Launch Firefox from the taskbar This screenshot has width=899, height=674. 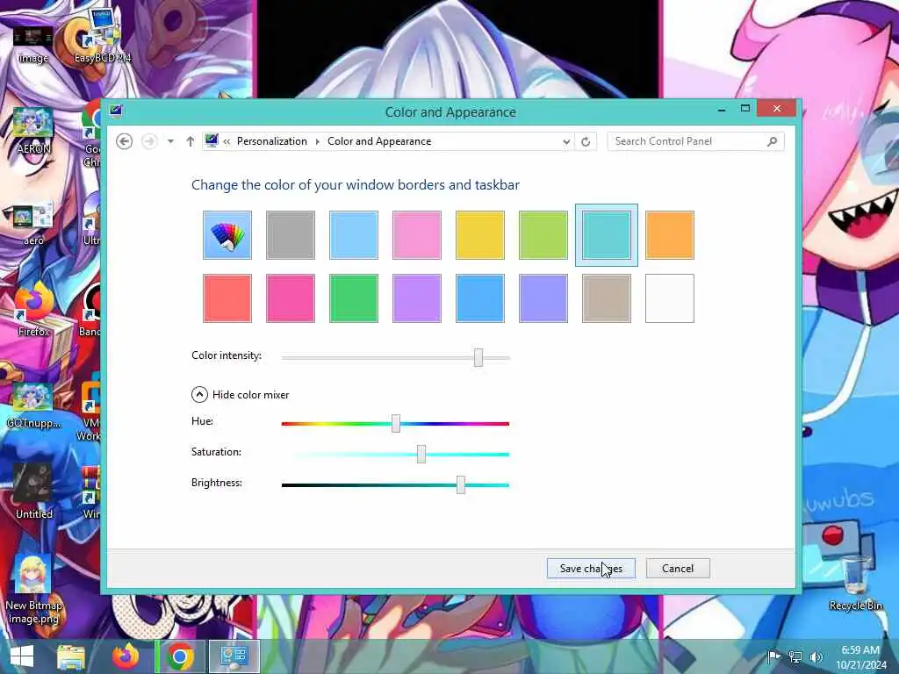tap(126, 656)
